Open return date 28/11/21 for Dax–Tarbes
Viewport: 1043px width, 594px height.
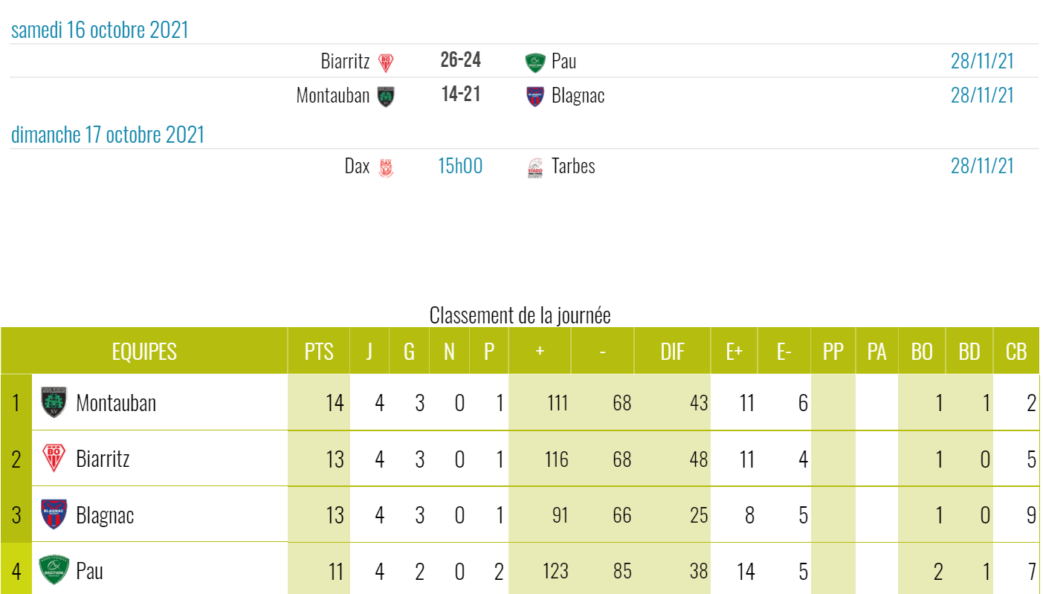point(982,166)
